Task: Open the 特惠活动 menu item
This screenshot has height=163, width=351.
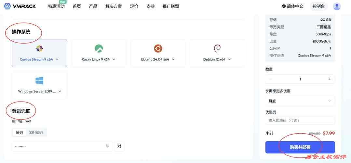Action: click(x=56, y=6)
